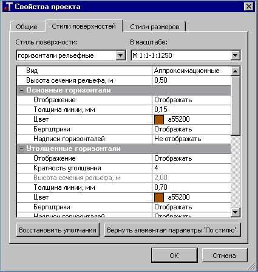The height and width of the screenshot is (272, 258).
Task: Click Вернуть элементам параметры 'По стилю' button
Action: (x=172, y=230)
